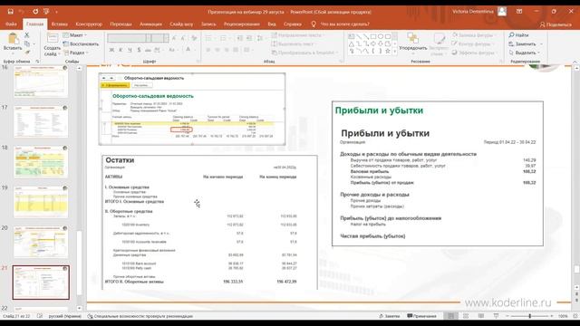Open the Вставка tab
This screenshot has height=326, width=580.
point(60,24)
